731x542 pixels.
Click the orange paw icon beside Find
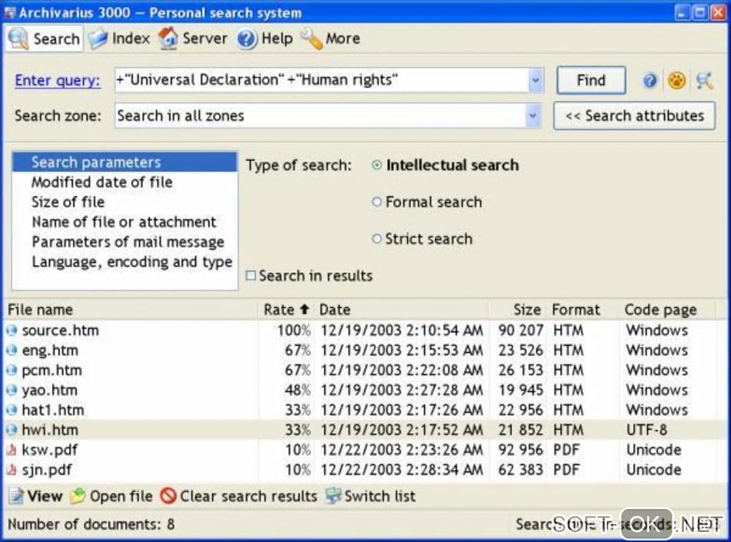tap(677, 81)
